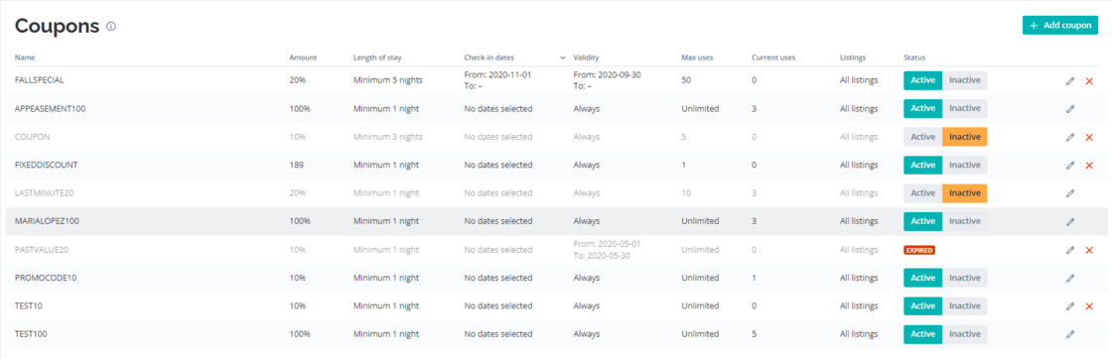Select the MARIALOPEZ100 coupon name
Screen dimensions: 1112x359
(x=47, y=221)
